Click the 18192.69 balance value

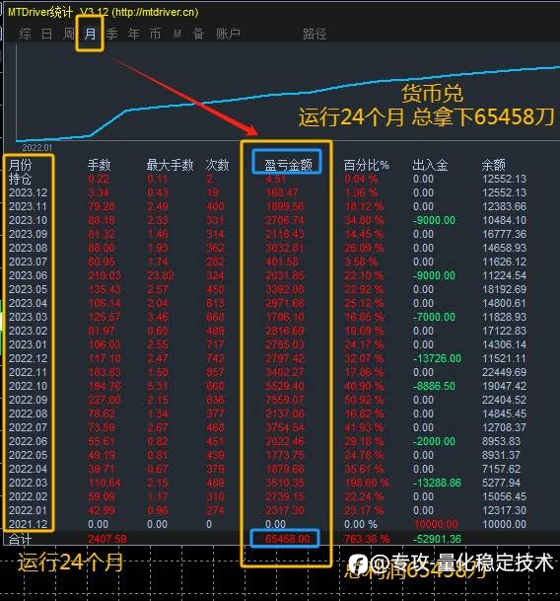coord(504,289)
